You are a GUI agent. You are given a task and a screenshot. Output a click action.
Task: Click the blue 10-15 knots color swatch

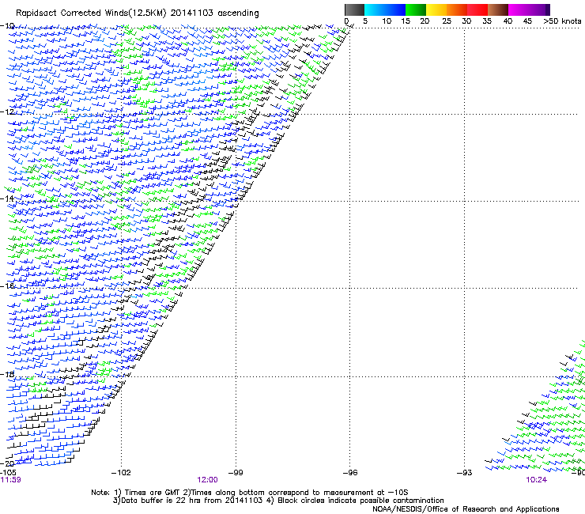tap(395, 9)
